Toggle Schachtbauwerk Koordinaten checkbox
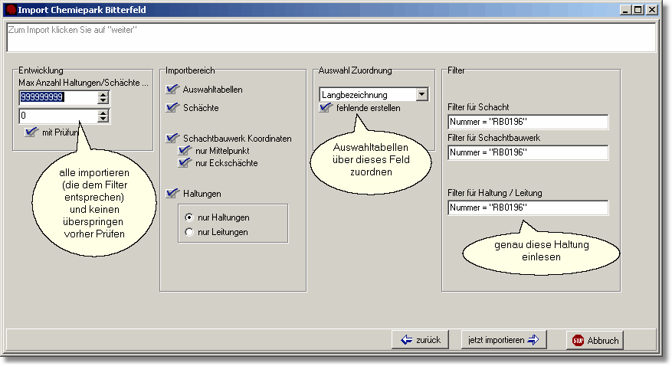The height and width of the screenshot is (366, 672). coord(172,139)
